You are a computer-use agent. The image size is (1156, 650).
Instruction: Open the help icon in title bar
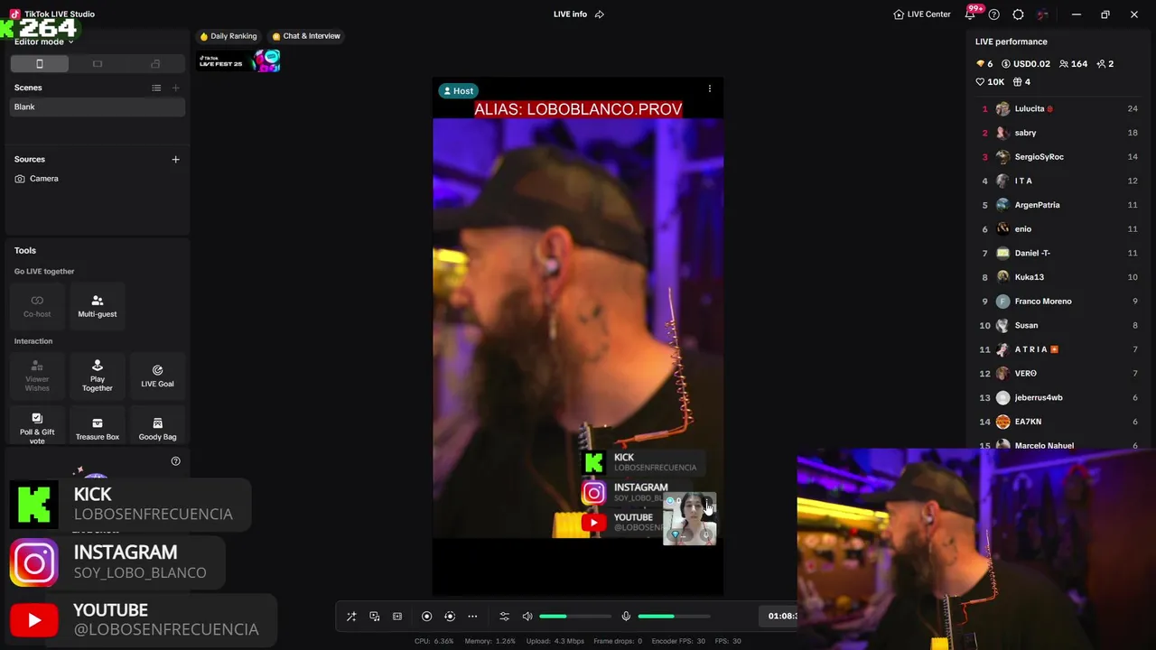tap(994, 14)
